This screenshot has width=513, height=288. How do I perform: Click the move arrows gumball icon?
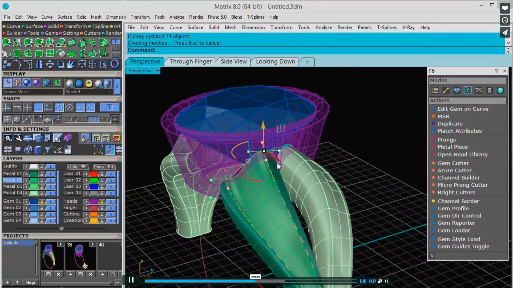[50, 64]
